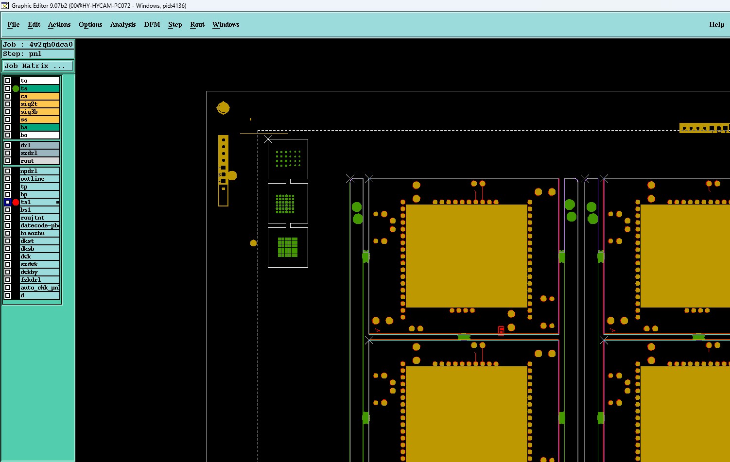This screenshot has height=462, width=730.
Task: Click the small marker icon on ts1 row
Action: click(57, 202)
